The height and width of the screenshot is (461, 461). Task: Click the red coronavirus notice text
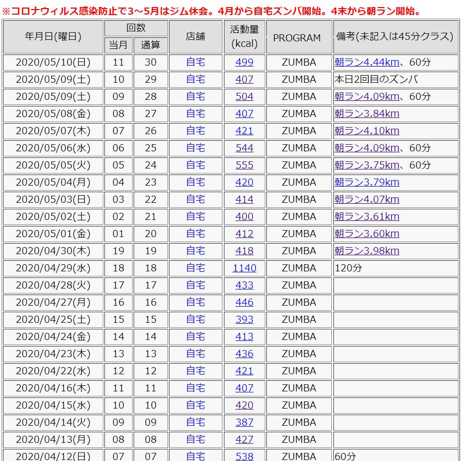[212, 11]
